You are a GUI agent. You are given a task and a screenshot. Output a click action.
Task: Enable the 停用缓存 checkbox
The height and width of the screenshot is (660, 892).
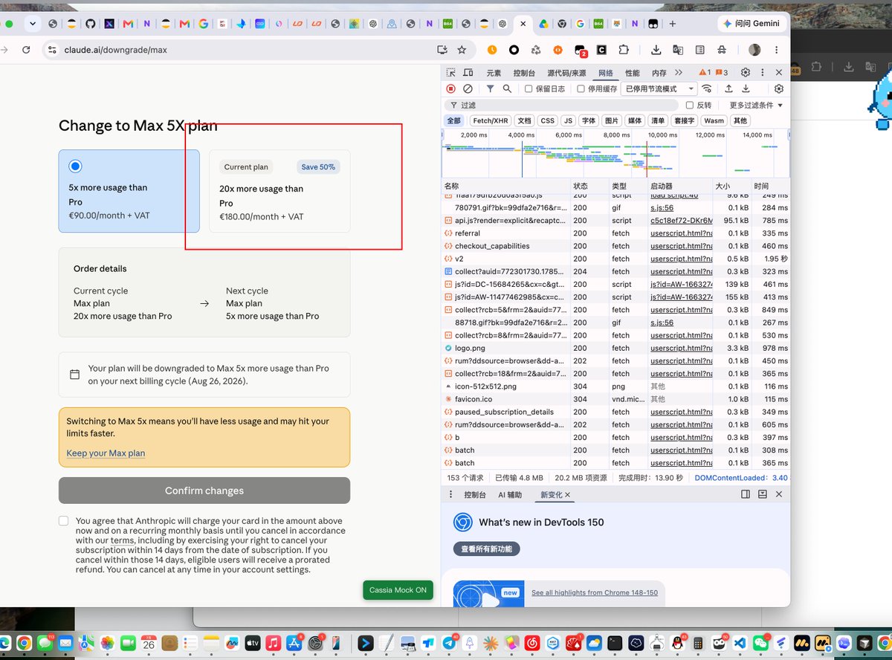(581, 88)
